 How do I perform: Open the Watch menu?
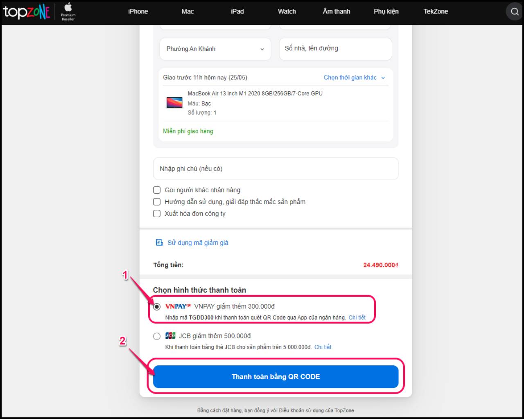click(287, 11)
